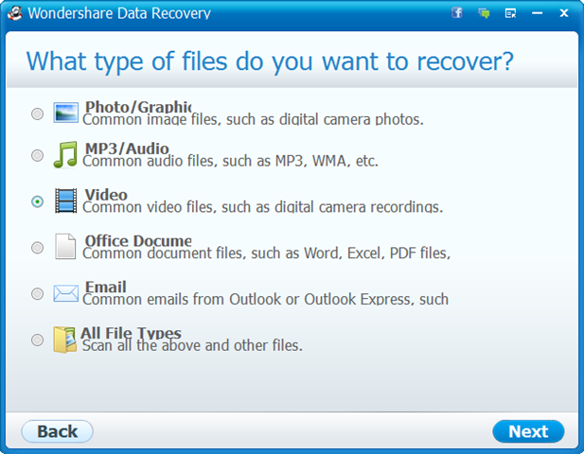Click the film strip video icon

(x=66, y=201)
